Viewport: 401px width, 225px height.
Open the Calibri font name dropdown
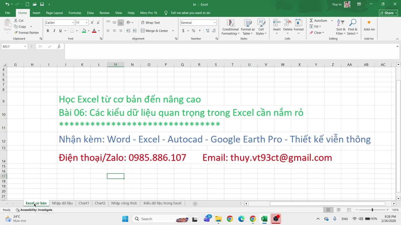(73, 22)
